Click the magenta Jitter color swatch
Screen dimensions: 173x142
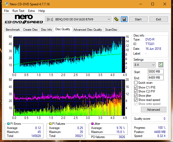(x=92, y=124)
